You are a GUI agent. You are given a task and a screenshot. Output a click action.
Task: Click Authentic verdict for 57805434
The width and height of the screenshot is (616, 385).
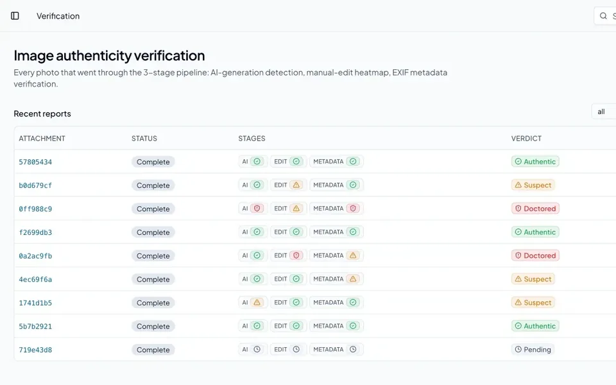535,162
